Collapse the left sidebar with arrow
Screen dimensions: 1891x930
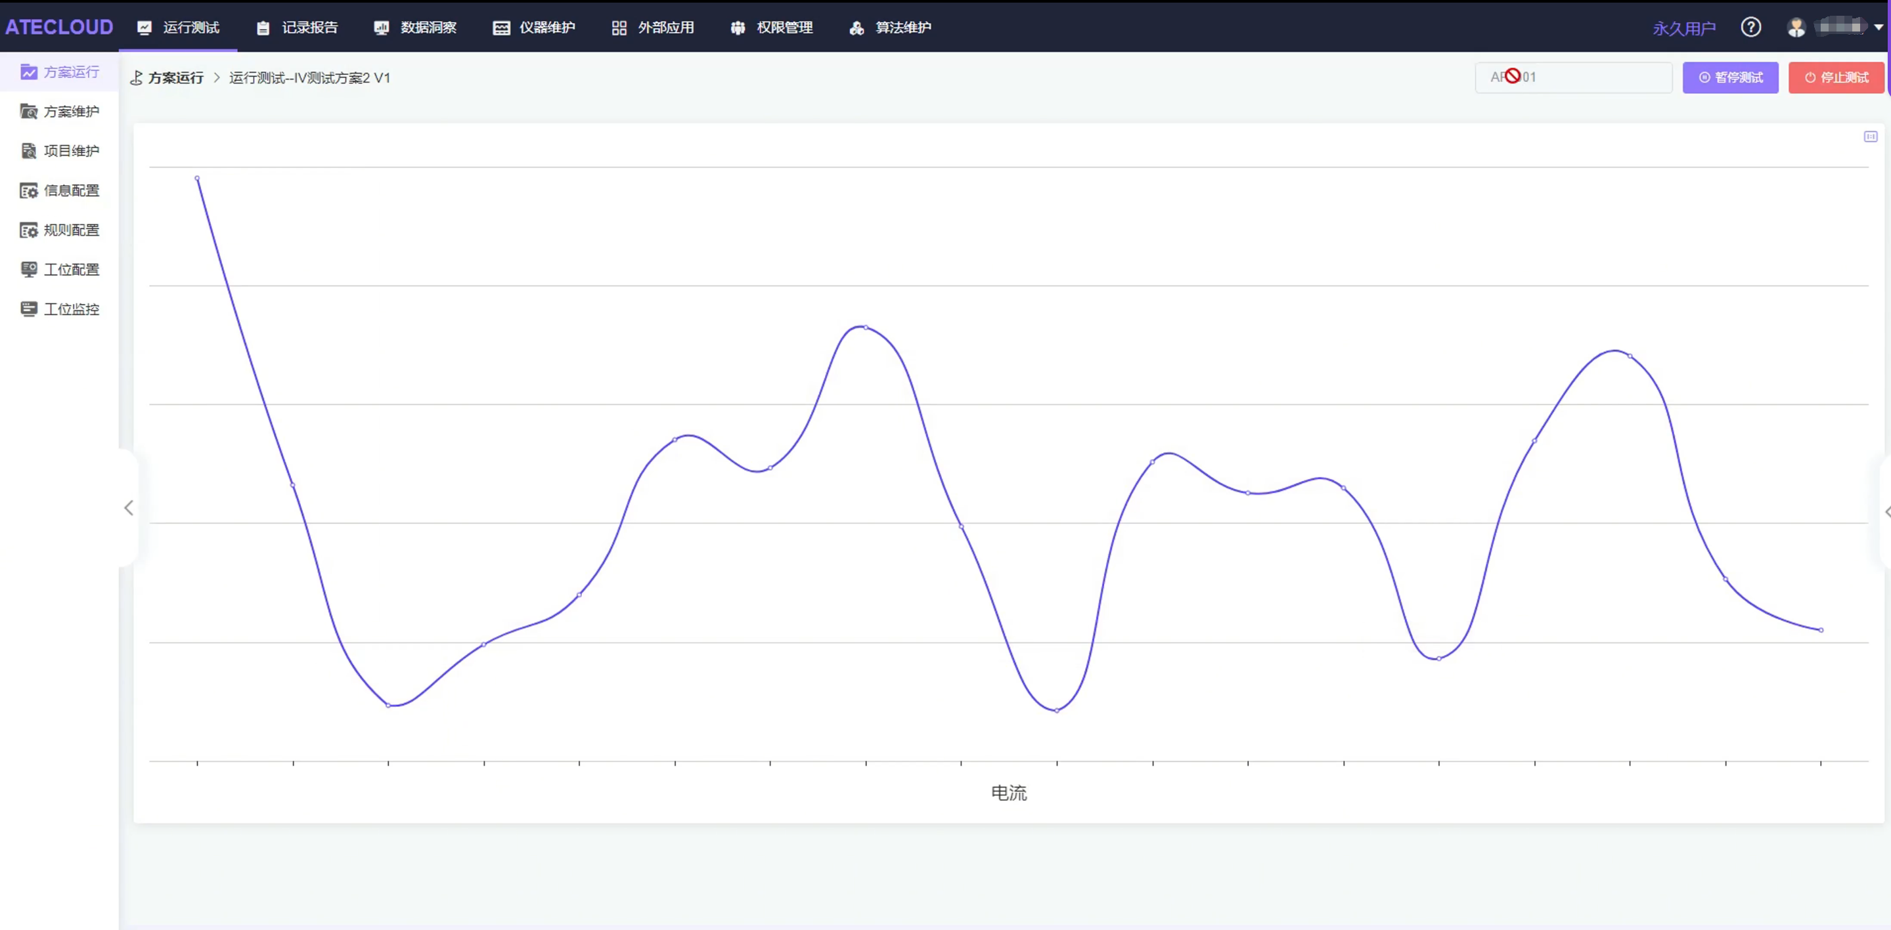[129, 507]
